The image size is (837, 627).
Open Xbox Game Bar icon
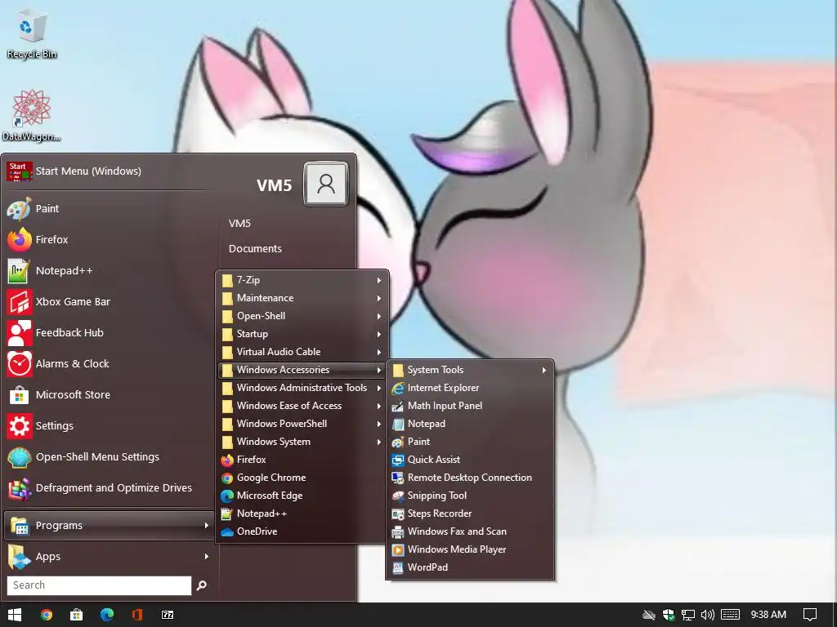pos(20,302)
